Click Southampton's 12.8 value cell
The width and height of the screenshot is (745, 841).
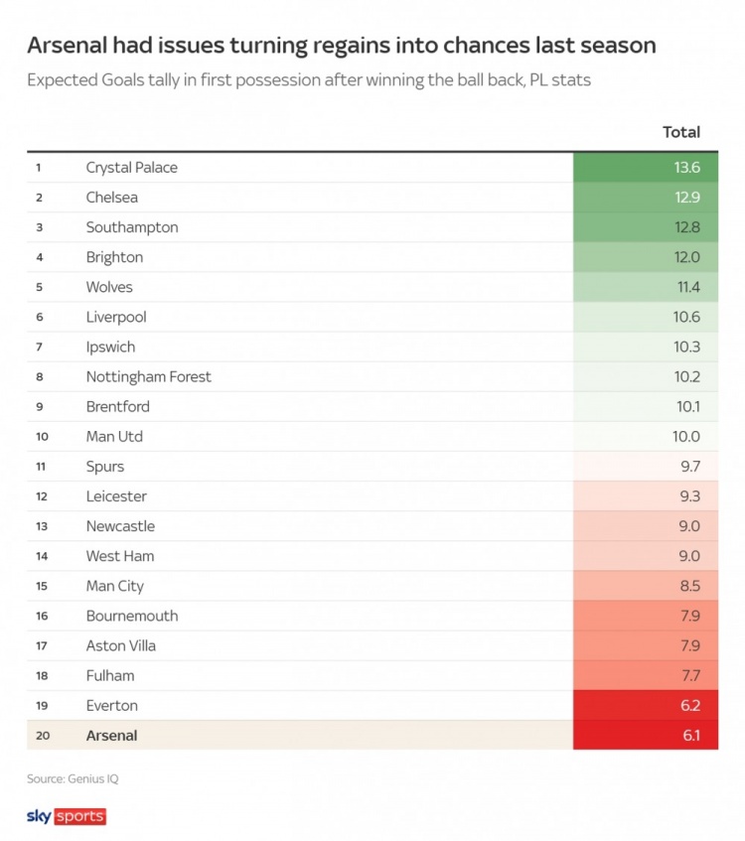coord(646,227)
